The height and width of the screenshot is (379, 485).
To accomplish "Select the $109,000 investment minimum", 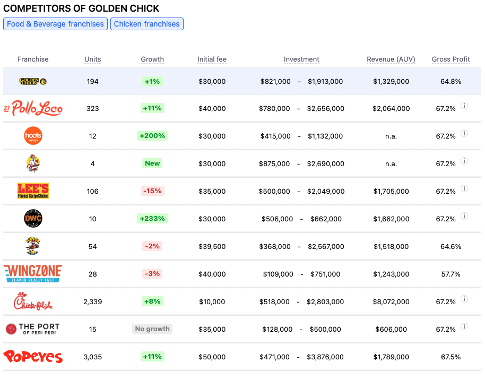I will click(278, 274).
